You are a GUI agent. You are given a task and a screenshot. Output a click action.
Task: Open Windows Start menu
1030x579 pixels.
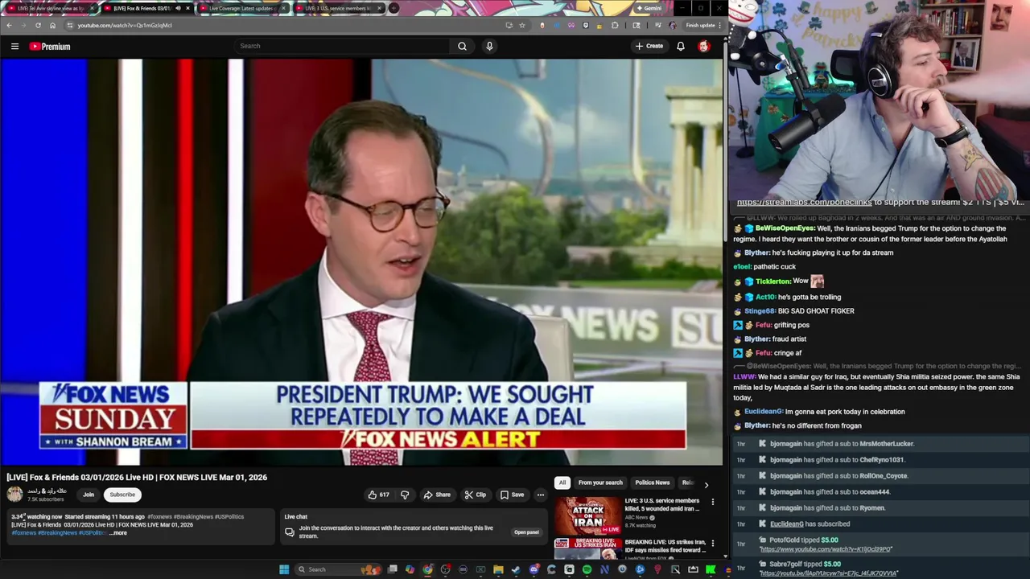(x=284, y=569)
